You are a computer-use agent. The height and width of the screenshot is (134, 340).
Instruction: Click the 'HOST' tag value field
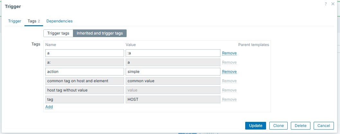(173, 99)
